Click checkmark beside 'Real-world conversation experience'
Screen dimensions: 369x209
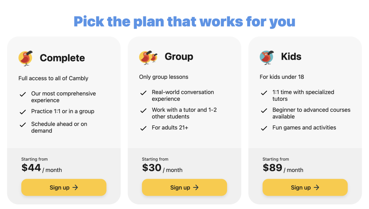143,93
